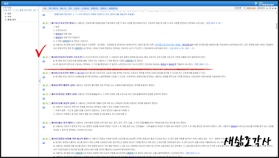Screen dimensions: 279x158
Task: Click the 화면내검색 button
Action: pos(261,8)
